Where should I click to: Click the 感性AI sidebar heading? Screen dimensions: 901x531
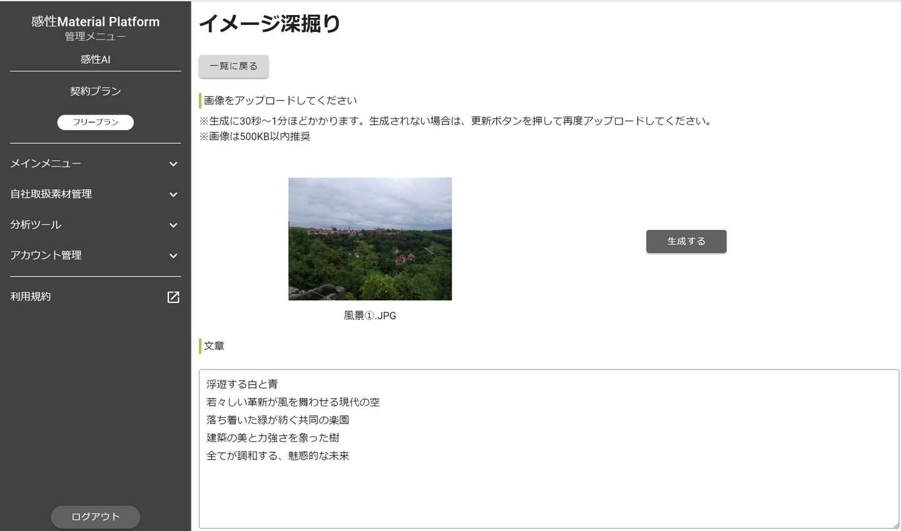[95, 59]
